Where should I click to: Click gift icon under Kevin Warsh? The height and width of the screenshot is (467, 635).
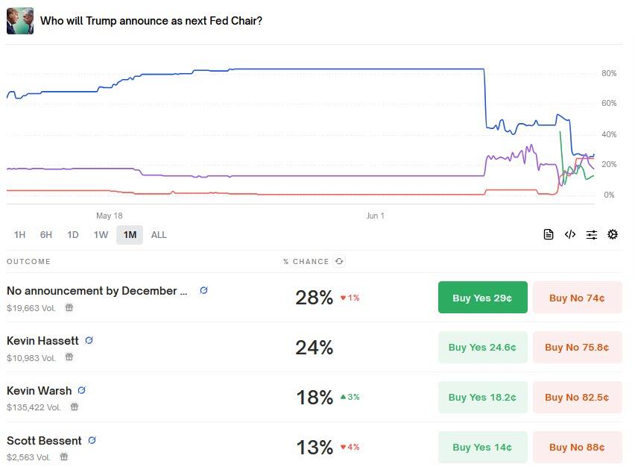tap(75, 407)
